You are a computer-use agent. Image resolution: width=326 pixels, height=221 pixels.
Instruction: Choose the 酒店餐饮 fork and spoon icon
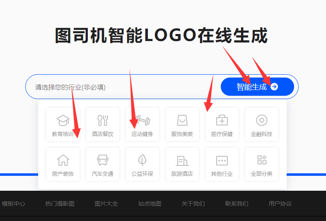tap(103, 120)
